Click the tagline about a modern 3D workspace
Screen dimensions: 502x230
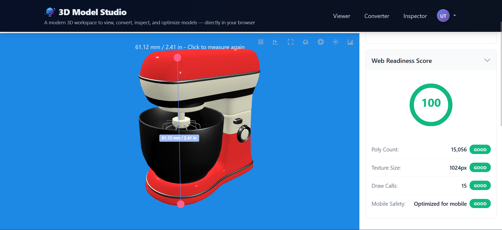point(149,23)
